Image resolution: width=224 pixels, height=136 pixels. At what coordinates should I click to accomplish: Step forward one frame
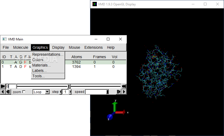pyautogui.click(x=119, y=92)
